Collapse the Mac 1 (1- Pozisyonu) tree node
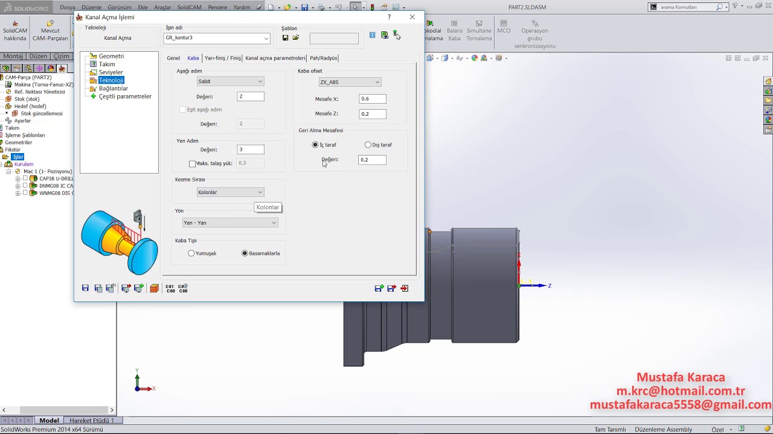Screen dimensions: 773x434 click(10, 172)
